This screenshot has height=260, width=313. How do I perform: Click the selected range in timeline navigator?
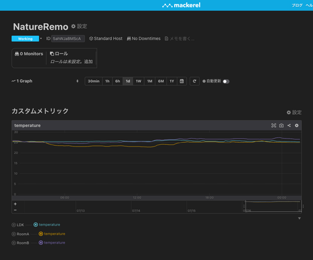click(x=273, y=206)
